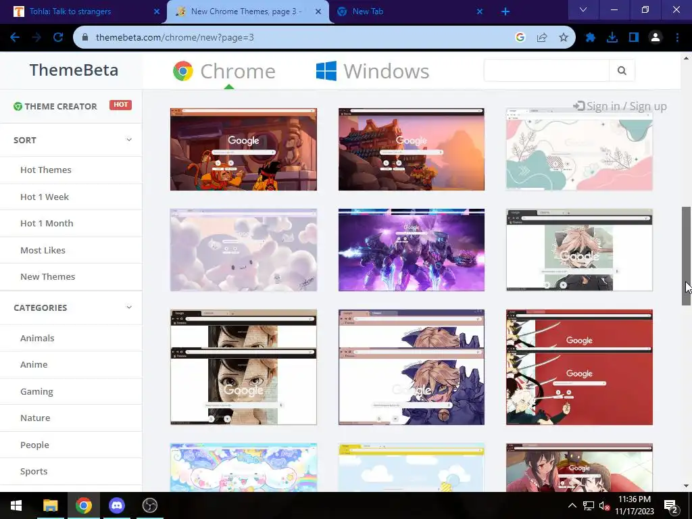Screen dimensions: 692x519
Task: Collapse the CATEGORIES section chevron
Action: tap(129, 307)
